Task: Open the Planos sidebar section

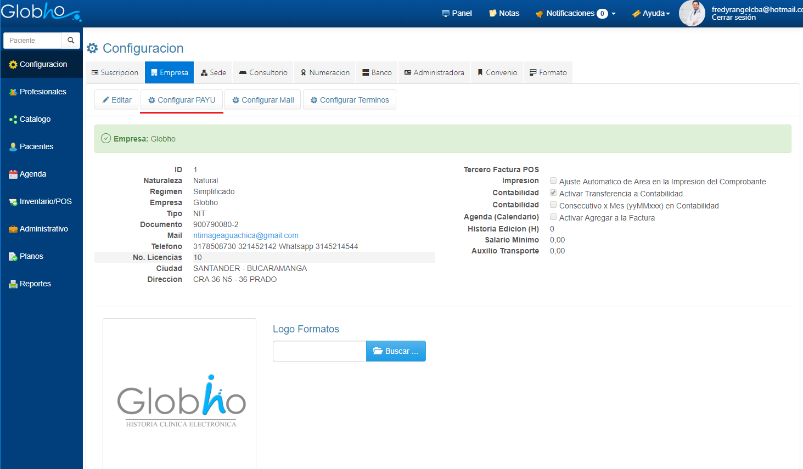Action: [x=31, y=256]
